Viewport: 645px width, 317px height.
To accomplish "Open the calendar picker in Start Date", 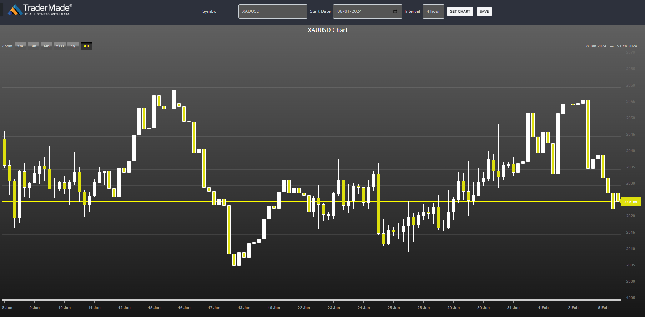I will [395, 11].
